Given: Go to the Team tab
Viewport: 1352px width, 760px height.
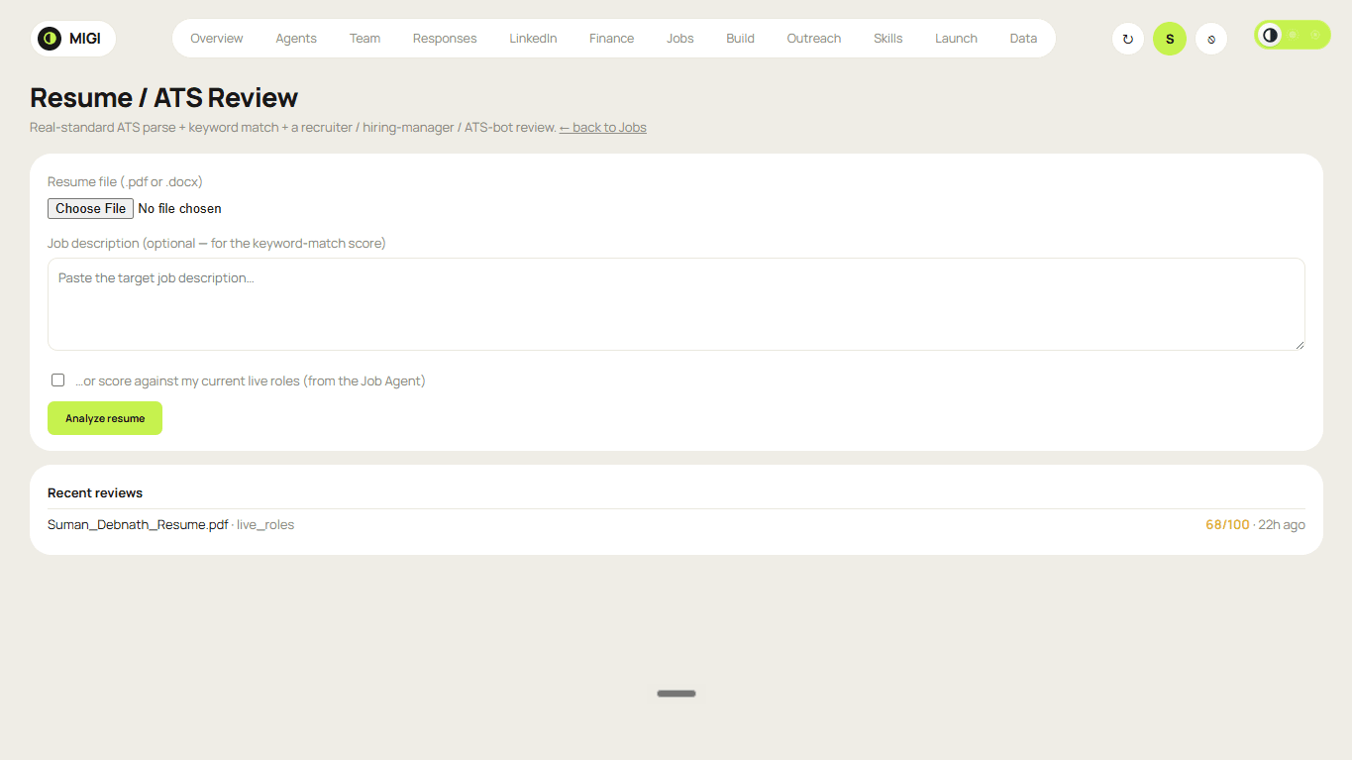Looking at the screenshot, I should click(x=364, y=39).
